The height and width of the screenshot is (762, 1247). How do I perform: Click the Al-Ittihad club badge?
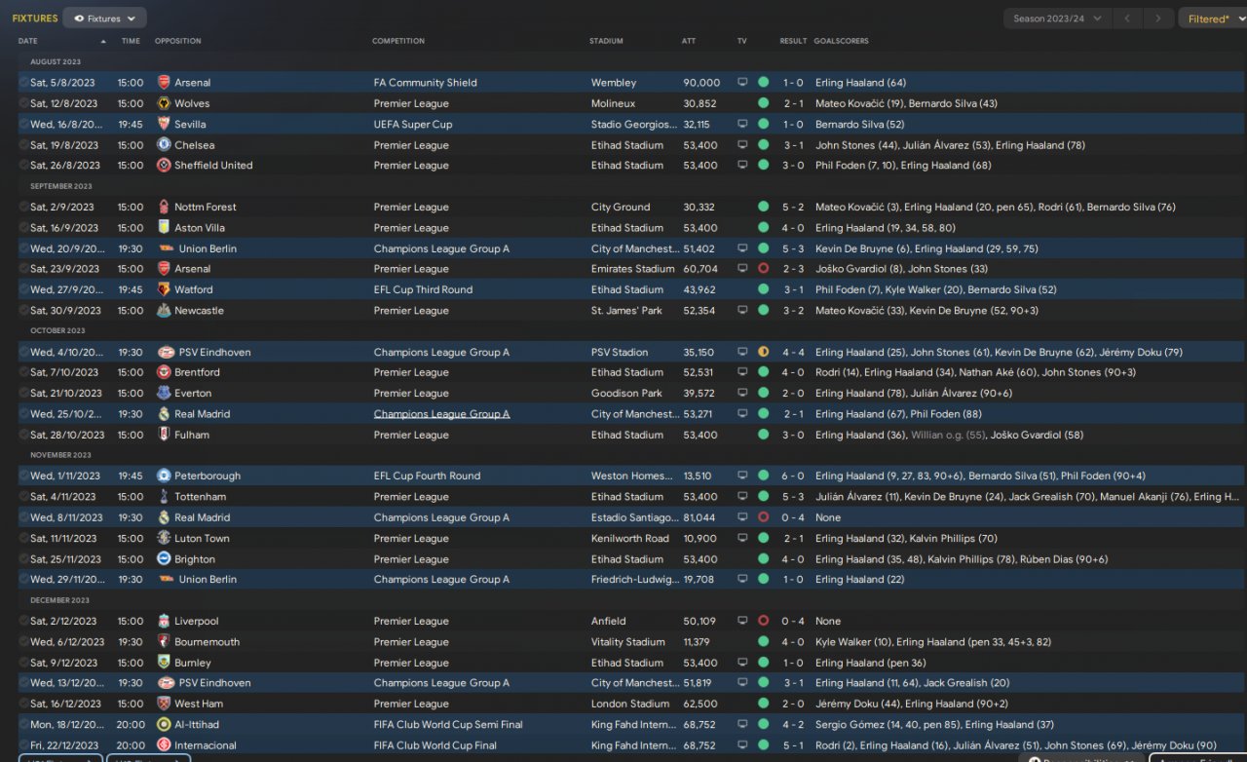pyautogui.click(x=164, y=725)
